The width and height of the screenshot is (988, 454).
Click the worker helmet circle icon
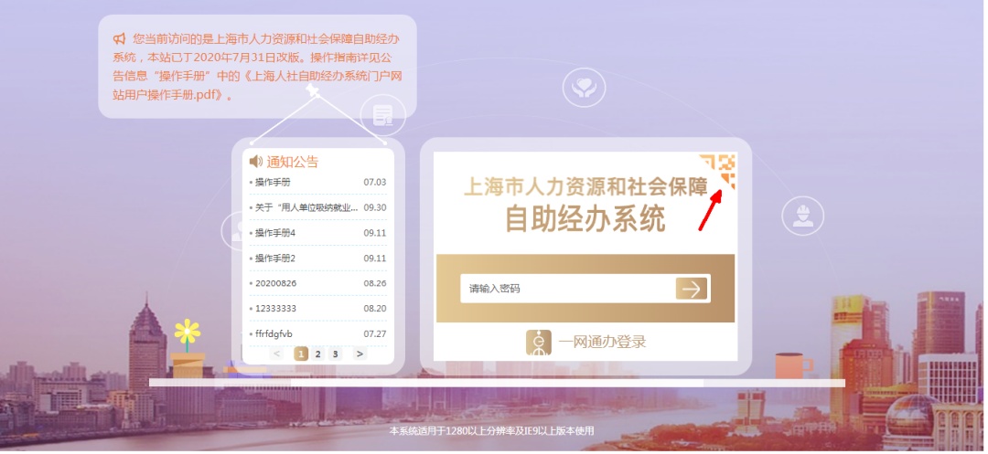[x=803, y=216]
